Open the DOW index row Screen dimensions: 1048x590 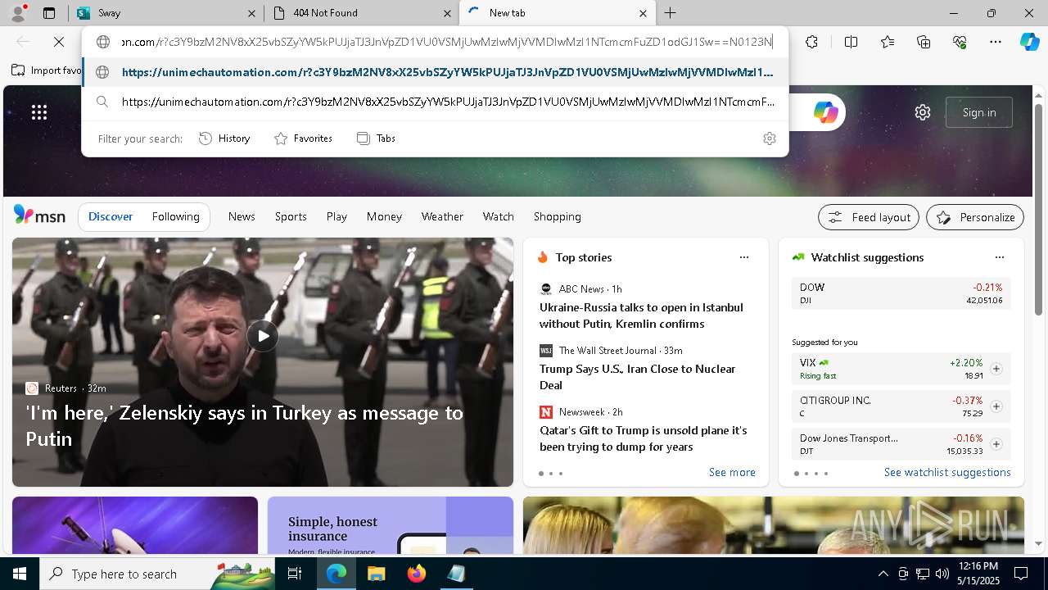(x=901, y=293)
